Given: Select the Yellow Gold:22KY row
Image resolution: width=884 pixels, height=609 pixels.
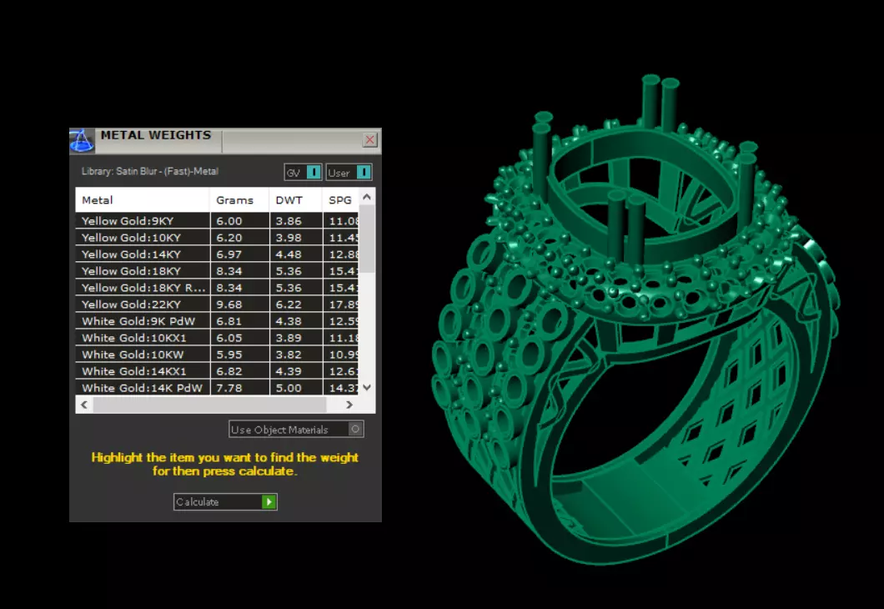Looking at the screenshot, I should (217, 304).
